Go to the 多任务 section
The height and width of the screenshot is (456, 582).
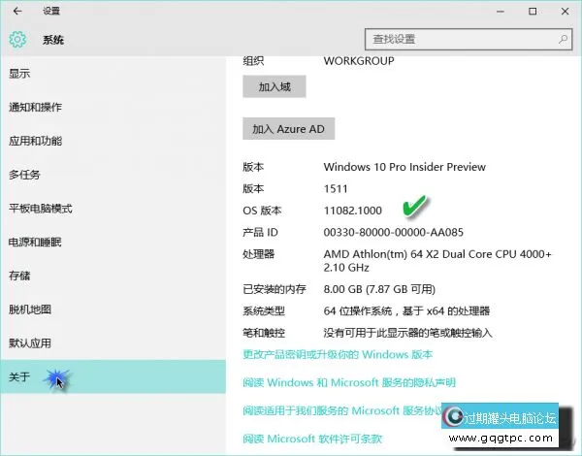[x=24, y=175]
